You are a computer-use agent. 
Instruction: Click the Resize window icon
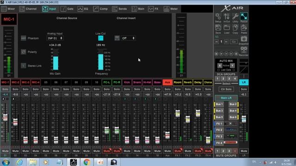coord(244,17)
